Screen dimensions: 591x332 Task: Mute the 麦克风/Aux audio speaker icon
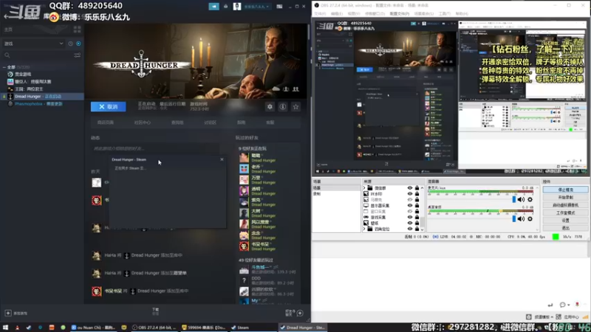[x=521, y=199]
